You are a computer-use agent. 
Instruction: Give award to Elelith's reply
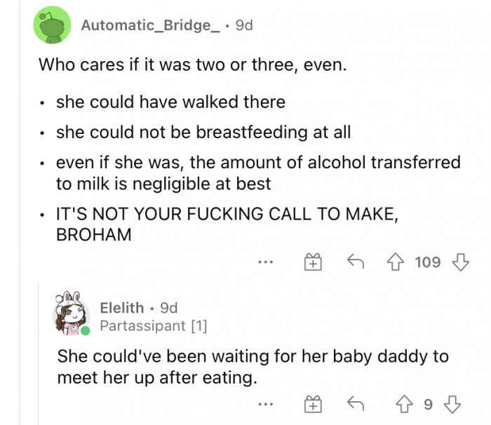point(311,405)
